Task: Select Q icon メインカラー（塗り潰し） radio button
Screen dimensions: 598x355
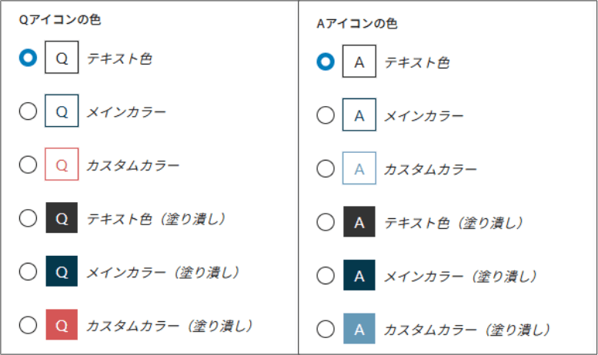Action: click(28, 271)
